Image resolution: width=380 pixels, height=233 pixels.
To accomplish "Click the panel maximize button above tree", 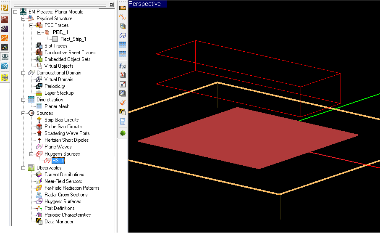I will tap(111, 5).
